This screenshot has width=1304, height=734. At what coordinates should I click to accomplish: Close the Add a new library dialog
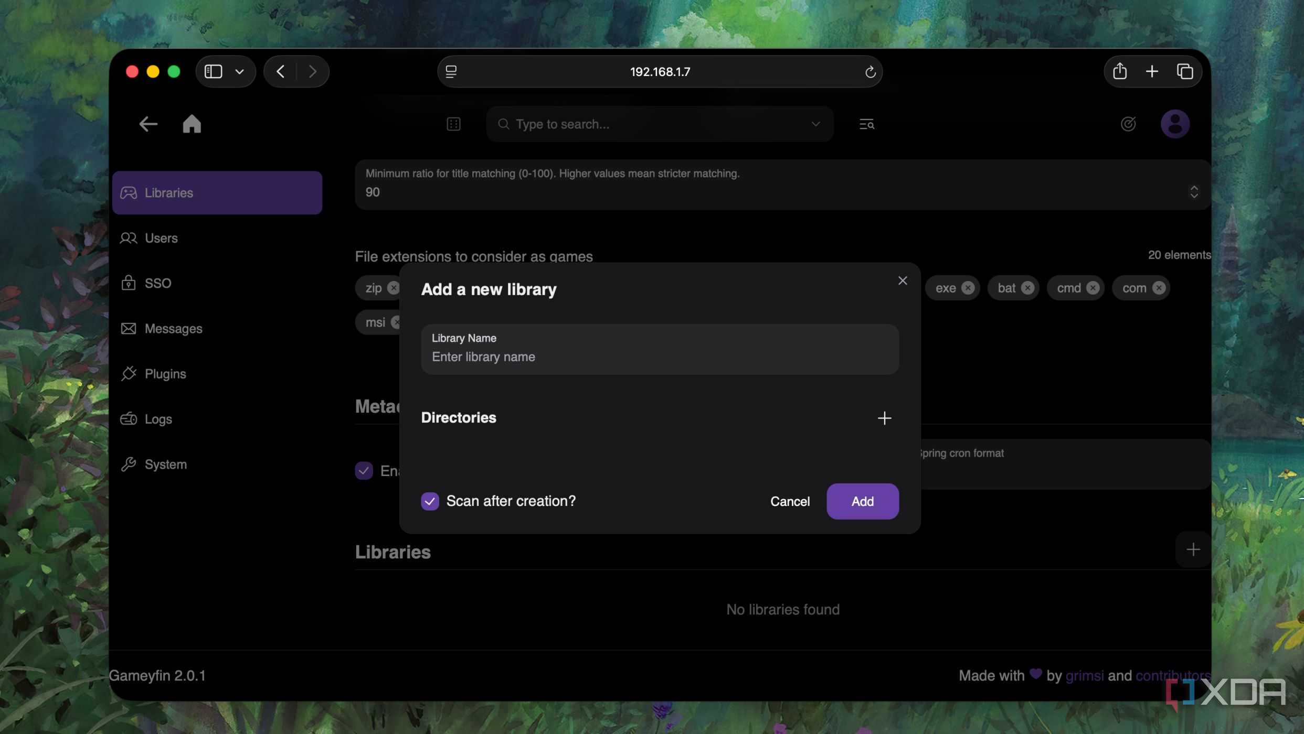tap(902, 280)
